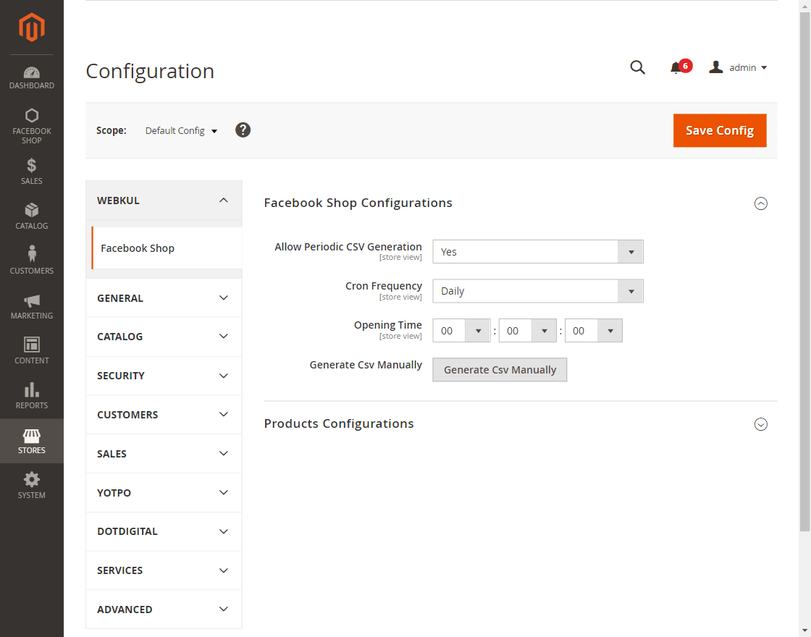This screenshot has height=637, width=811.
Task: Click the Generate Csv Manually field label
Action: (x=366, y=365)
